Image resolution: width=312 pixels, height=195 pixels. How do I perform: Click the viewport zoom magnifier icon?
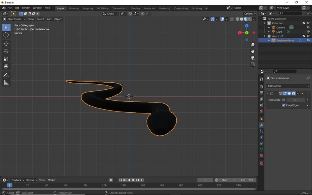pyautogui.click(x=252, y=44)
